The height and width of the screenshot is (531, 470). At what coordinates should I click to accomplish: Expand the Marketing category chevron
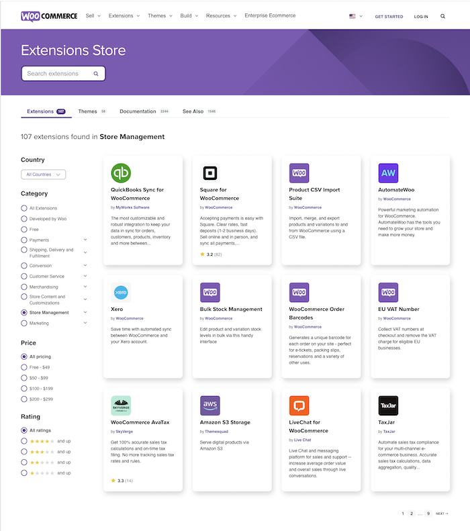(x=85, y=323)
